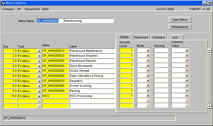This screenshot has height=126, width=213.
Task: Select the Warehouse Enquiries label
Action: click(x=92, y=56)
